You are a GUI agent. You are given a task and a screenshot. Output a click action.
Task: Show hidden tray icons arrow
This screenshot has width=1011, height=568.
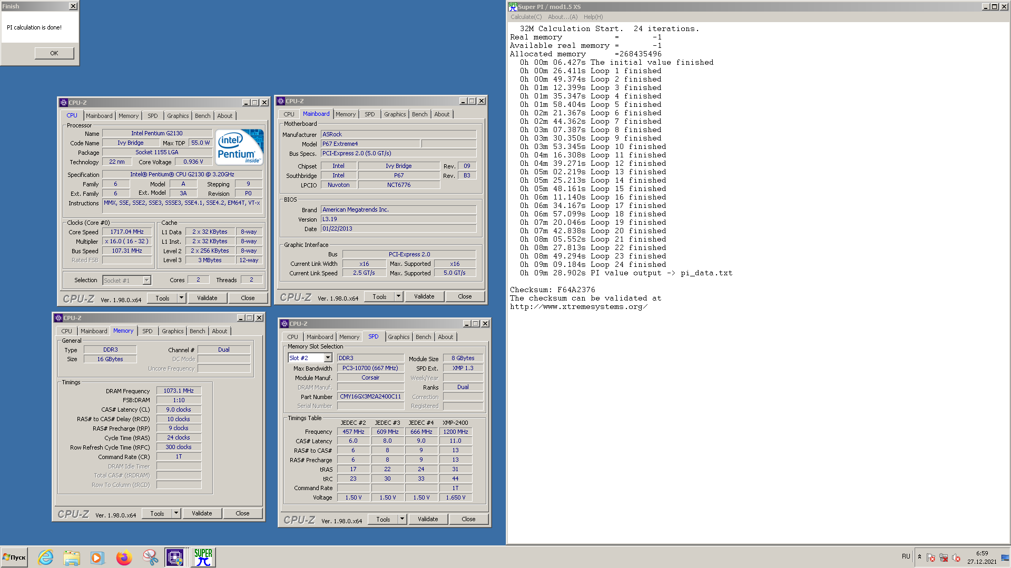tap(919, 557)
